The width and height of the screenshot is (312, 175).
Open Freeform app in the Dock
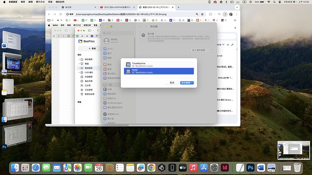[141, 168]
